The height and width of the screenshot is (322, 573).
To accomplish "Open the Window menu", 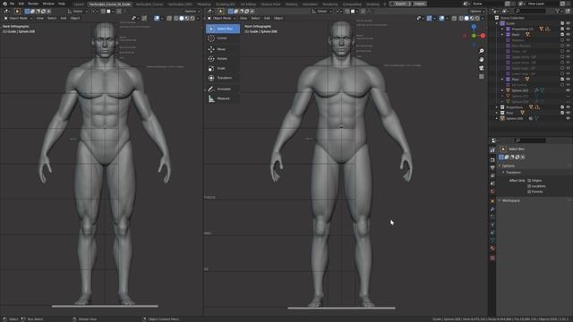I will pyautogui.click(x=48, y=4).
